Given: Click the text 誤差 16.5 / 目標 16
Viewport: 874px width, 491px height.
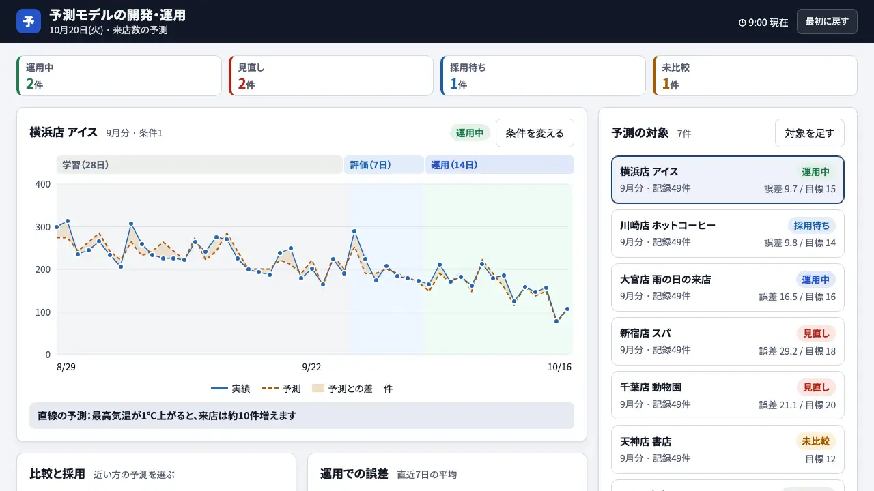Looking at the screenshot, I should click(798, 297).
